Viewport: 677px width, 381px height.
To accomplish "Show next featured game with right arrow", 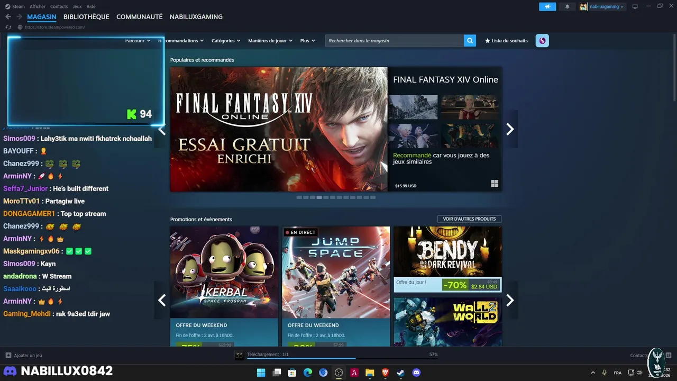I will 510,129.
